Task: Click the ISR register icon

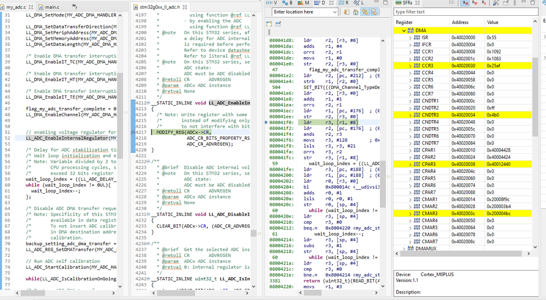Action: 417,38
